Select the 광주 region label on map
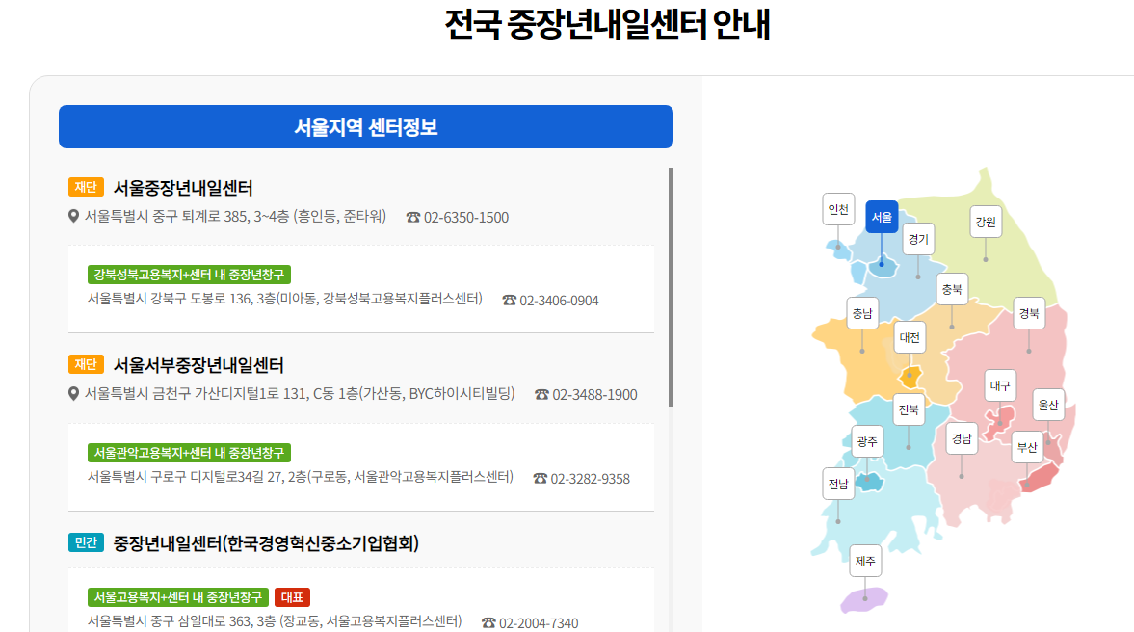Screen dimensions: 1134x632 (867, 441)
